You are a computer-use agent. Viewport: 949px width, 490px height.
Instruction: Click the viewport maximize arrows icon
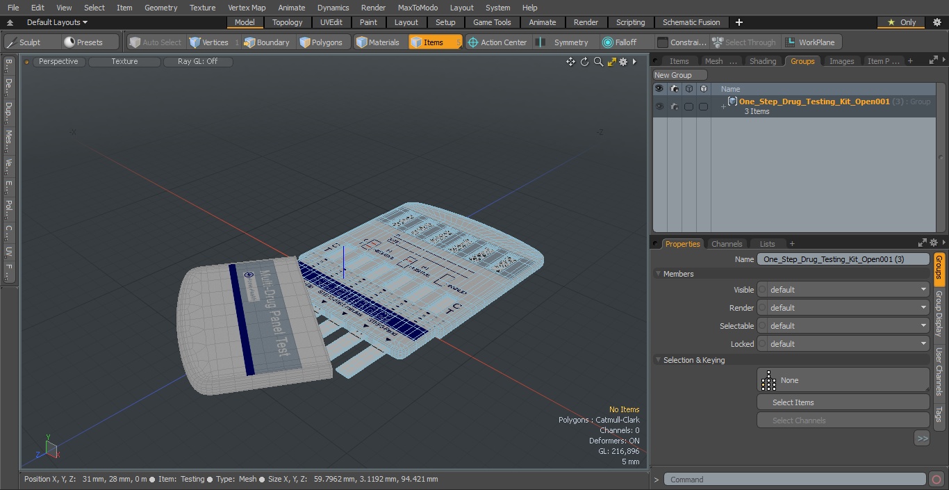coord(612,62)
